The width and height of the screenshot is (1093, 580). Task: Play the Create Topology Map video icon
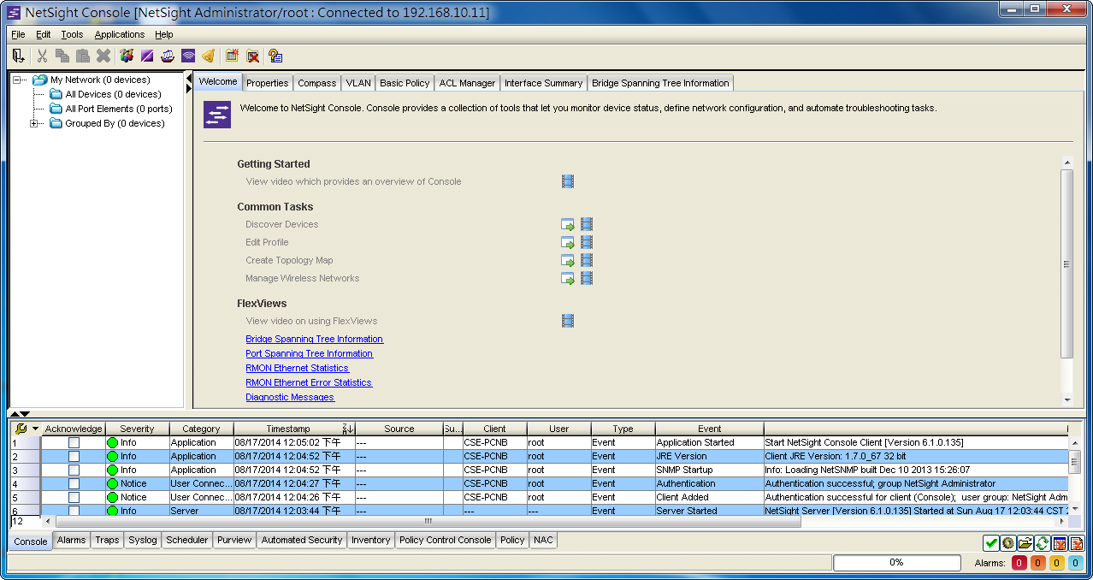587,260
